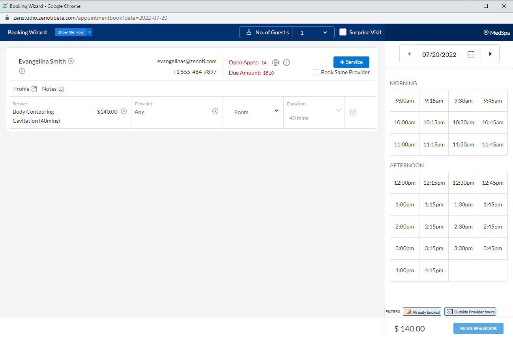
Task: Clear the selected provider using its x icon
Action: pyautogui.click(x=215, y=112)
